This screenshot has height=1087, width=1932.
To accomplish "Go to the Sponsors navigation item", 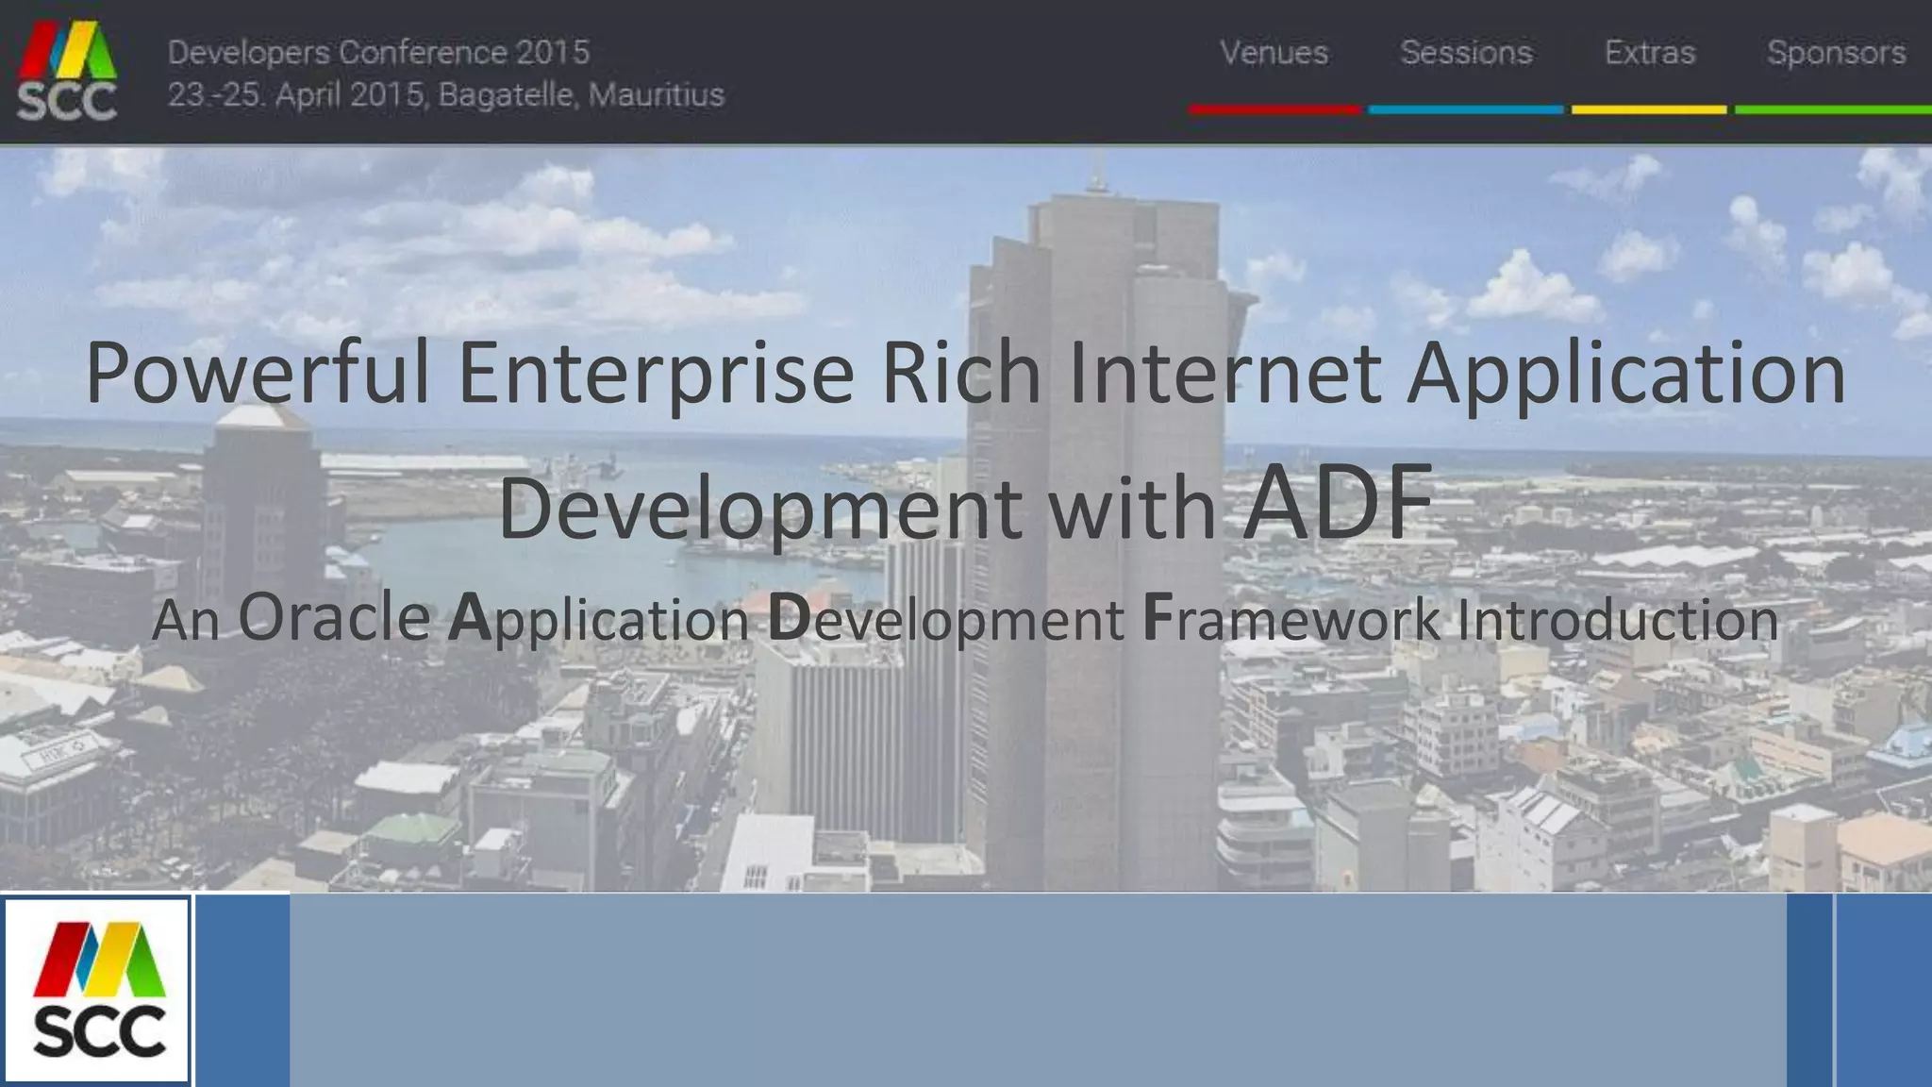I will 1836,53.
